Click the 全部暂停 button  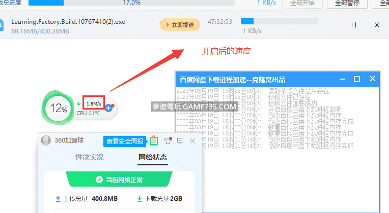coord(347,4)
